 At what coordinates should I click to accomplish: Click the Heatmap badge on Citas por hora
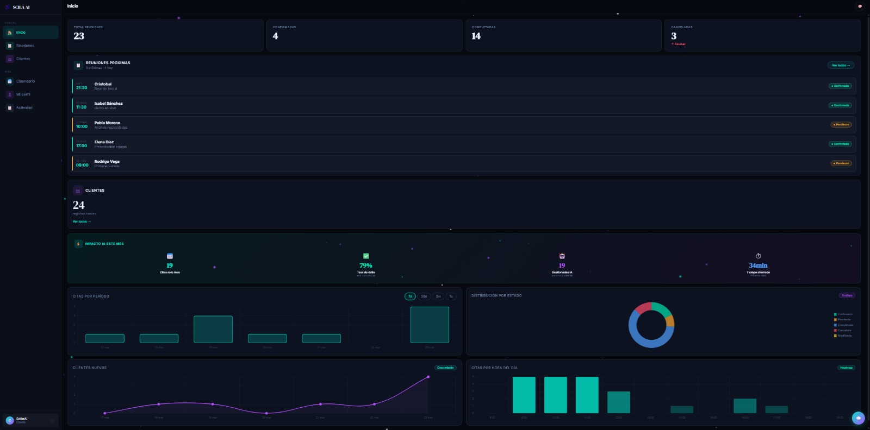point(846,368)
